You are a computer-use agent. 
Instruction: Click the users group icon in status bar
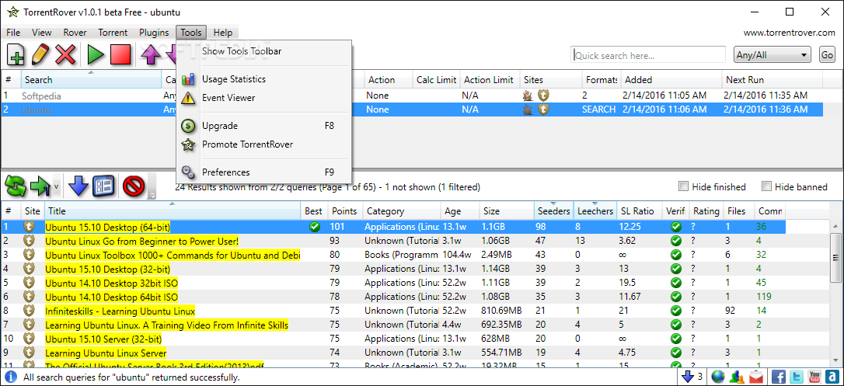tap(738, 377)
